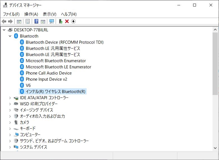Click Scan for hardware changes monitor icon
This screenshot has height=160, width=219.
52,21
